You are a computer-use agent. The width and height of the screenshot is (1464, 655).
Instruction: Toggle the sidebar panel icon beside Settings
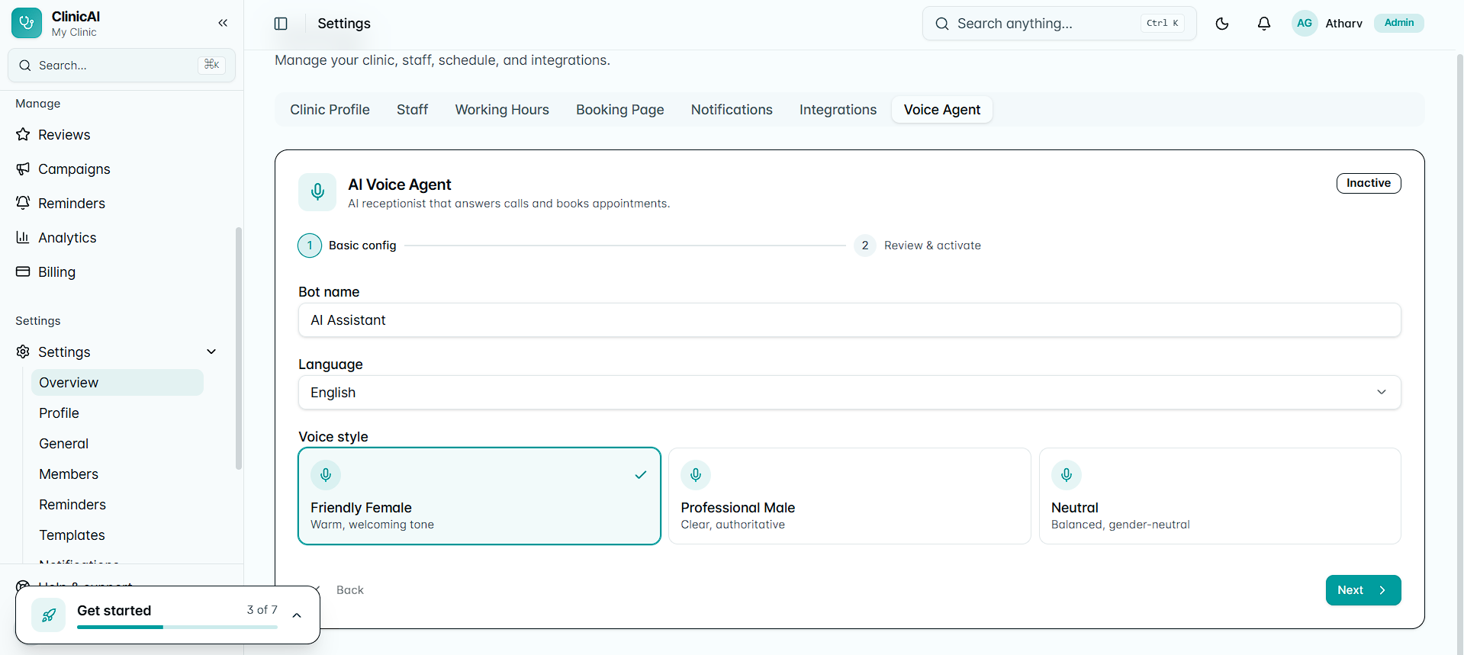coord(281,24)
